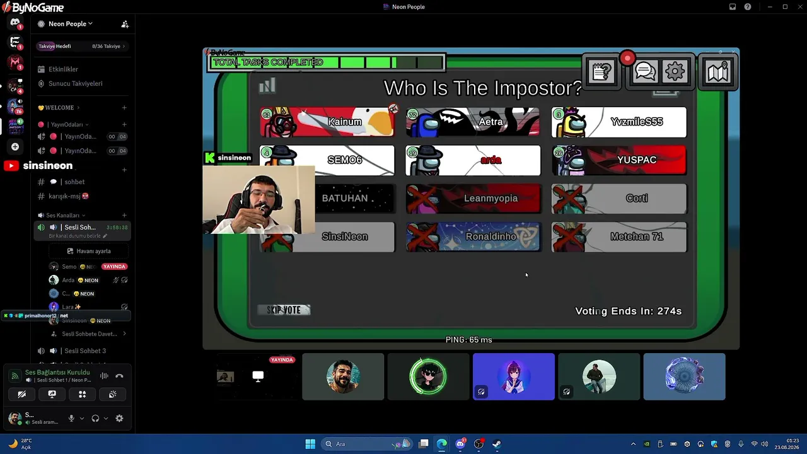The width and height of the screenshot is (807, 454).
Task: Disconnect from the voice channel
Action: (x=119, y=376)
